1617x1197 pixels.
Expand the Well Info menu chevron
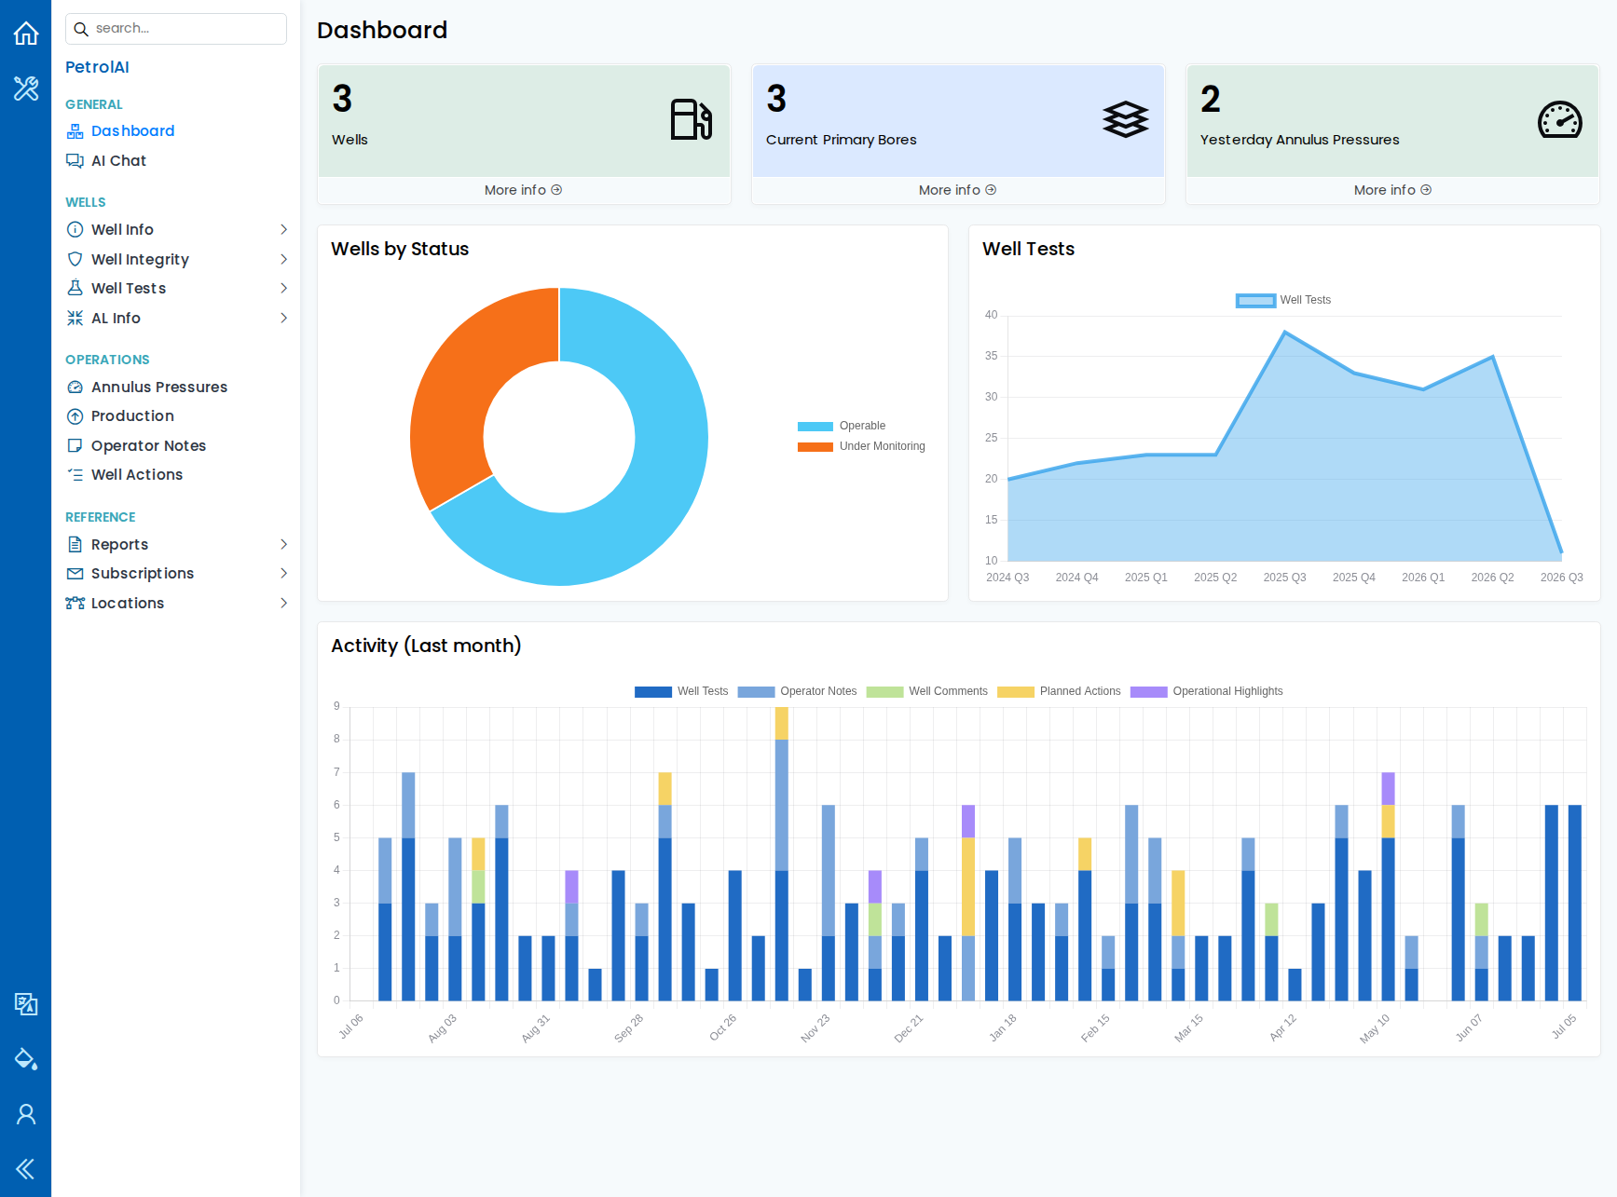point(283,229)
